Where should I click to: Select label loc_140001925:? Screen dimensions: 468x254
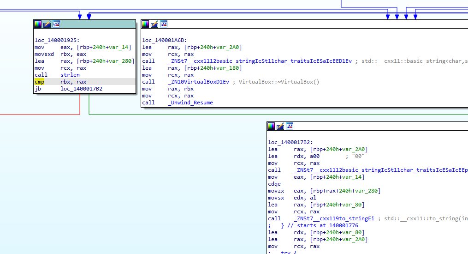[x=57, y=40]
